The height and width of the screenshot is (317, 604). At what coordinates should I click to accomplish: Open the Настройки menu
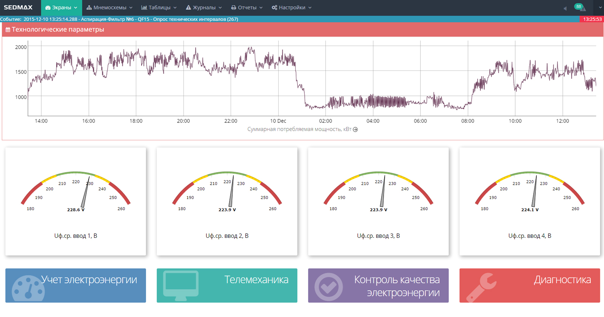(291, 8)
